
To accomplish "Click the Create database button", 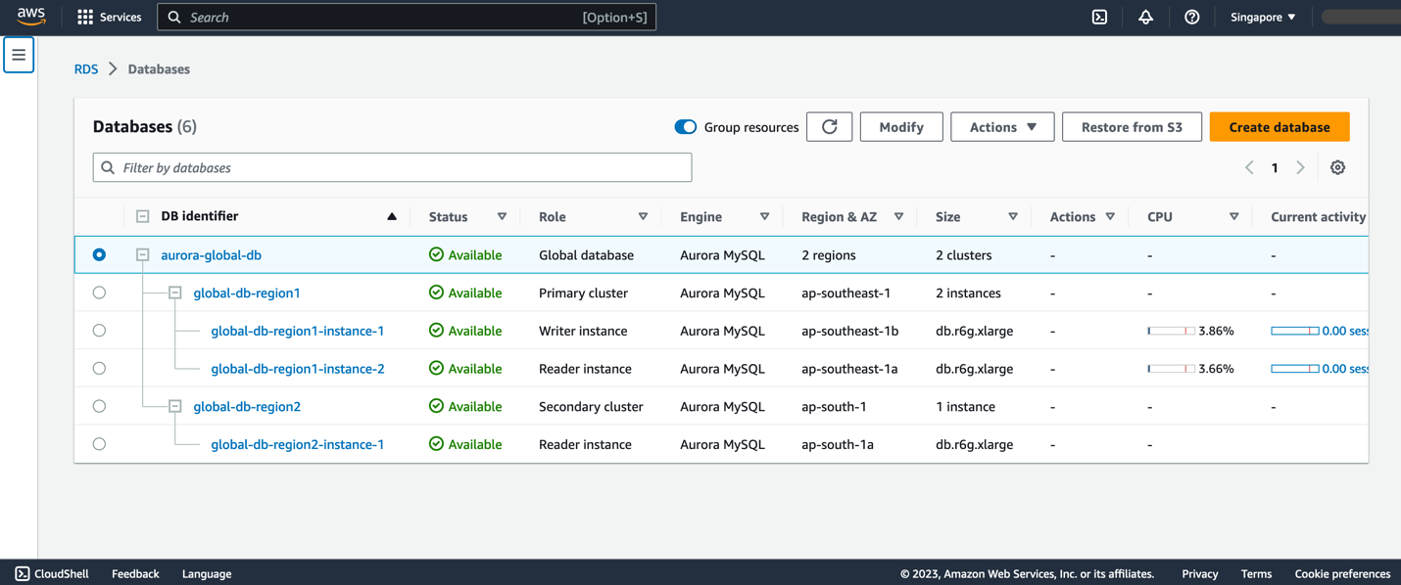I will click(1280, 126).
